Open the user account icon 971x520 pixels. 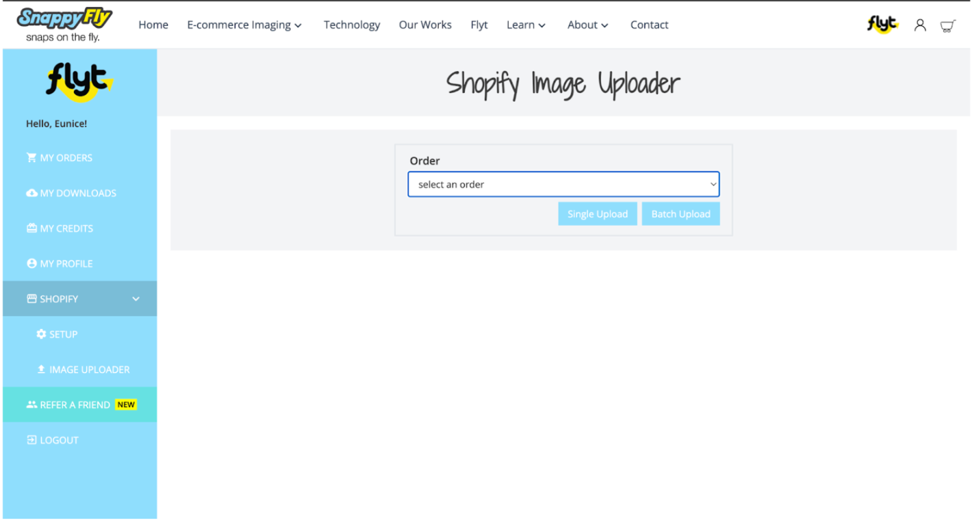(920, 25)
